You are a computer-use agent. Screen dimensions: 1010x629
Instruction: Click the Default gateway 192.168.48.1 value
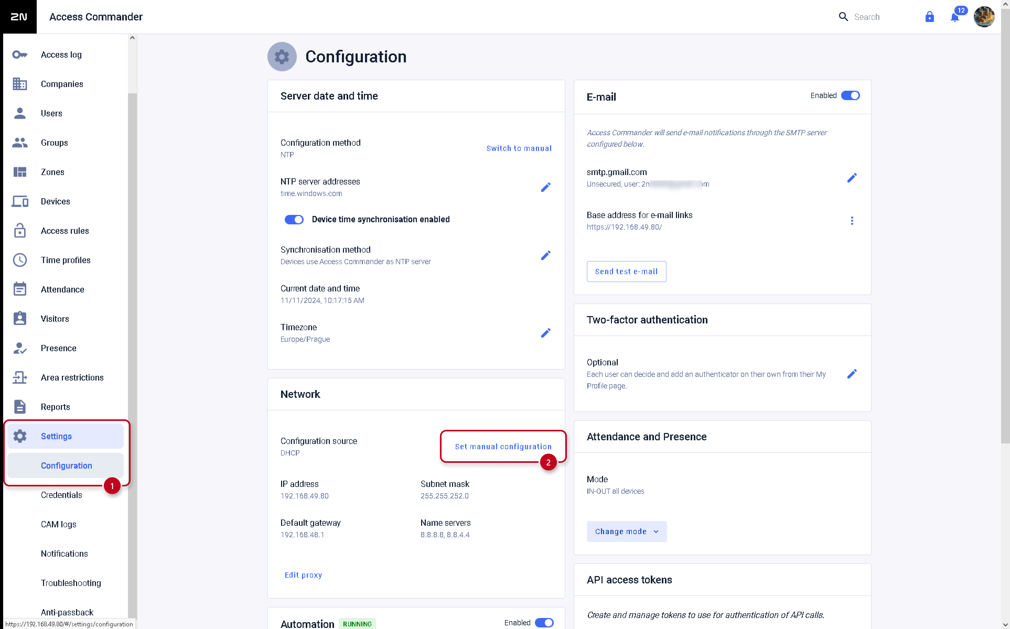tap(302, 535)
